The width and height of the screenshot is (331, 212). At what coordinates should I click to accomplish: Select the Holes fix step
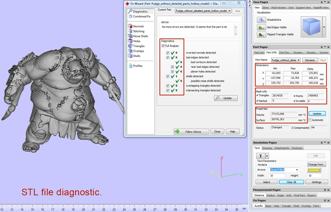click(x=134, y=41)
